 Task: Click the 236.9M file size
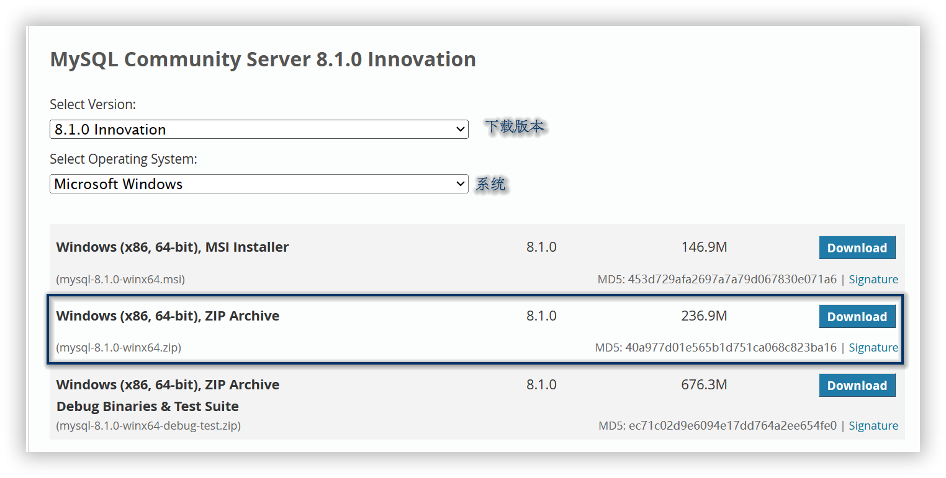pos(704,316)
